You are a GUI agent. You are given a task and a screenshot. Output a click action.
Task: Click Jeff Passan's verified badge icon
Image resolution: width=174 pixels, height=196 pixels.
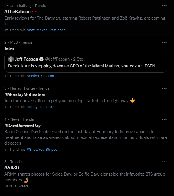click(x=41, y=59)
